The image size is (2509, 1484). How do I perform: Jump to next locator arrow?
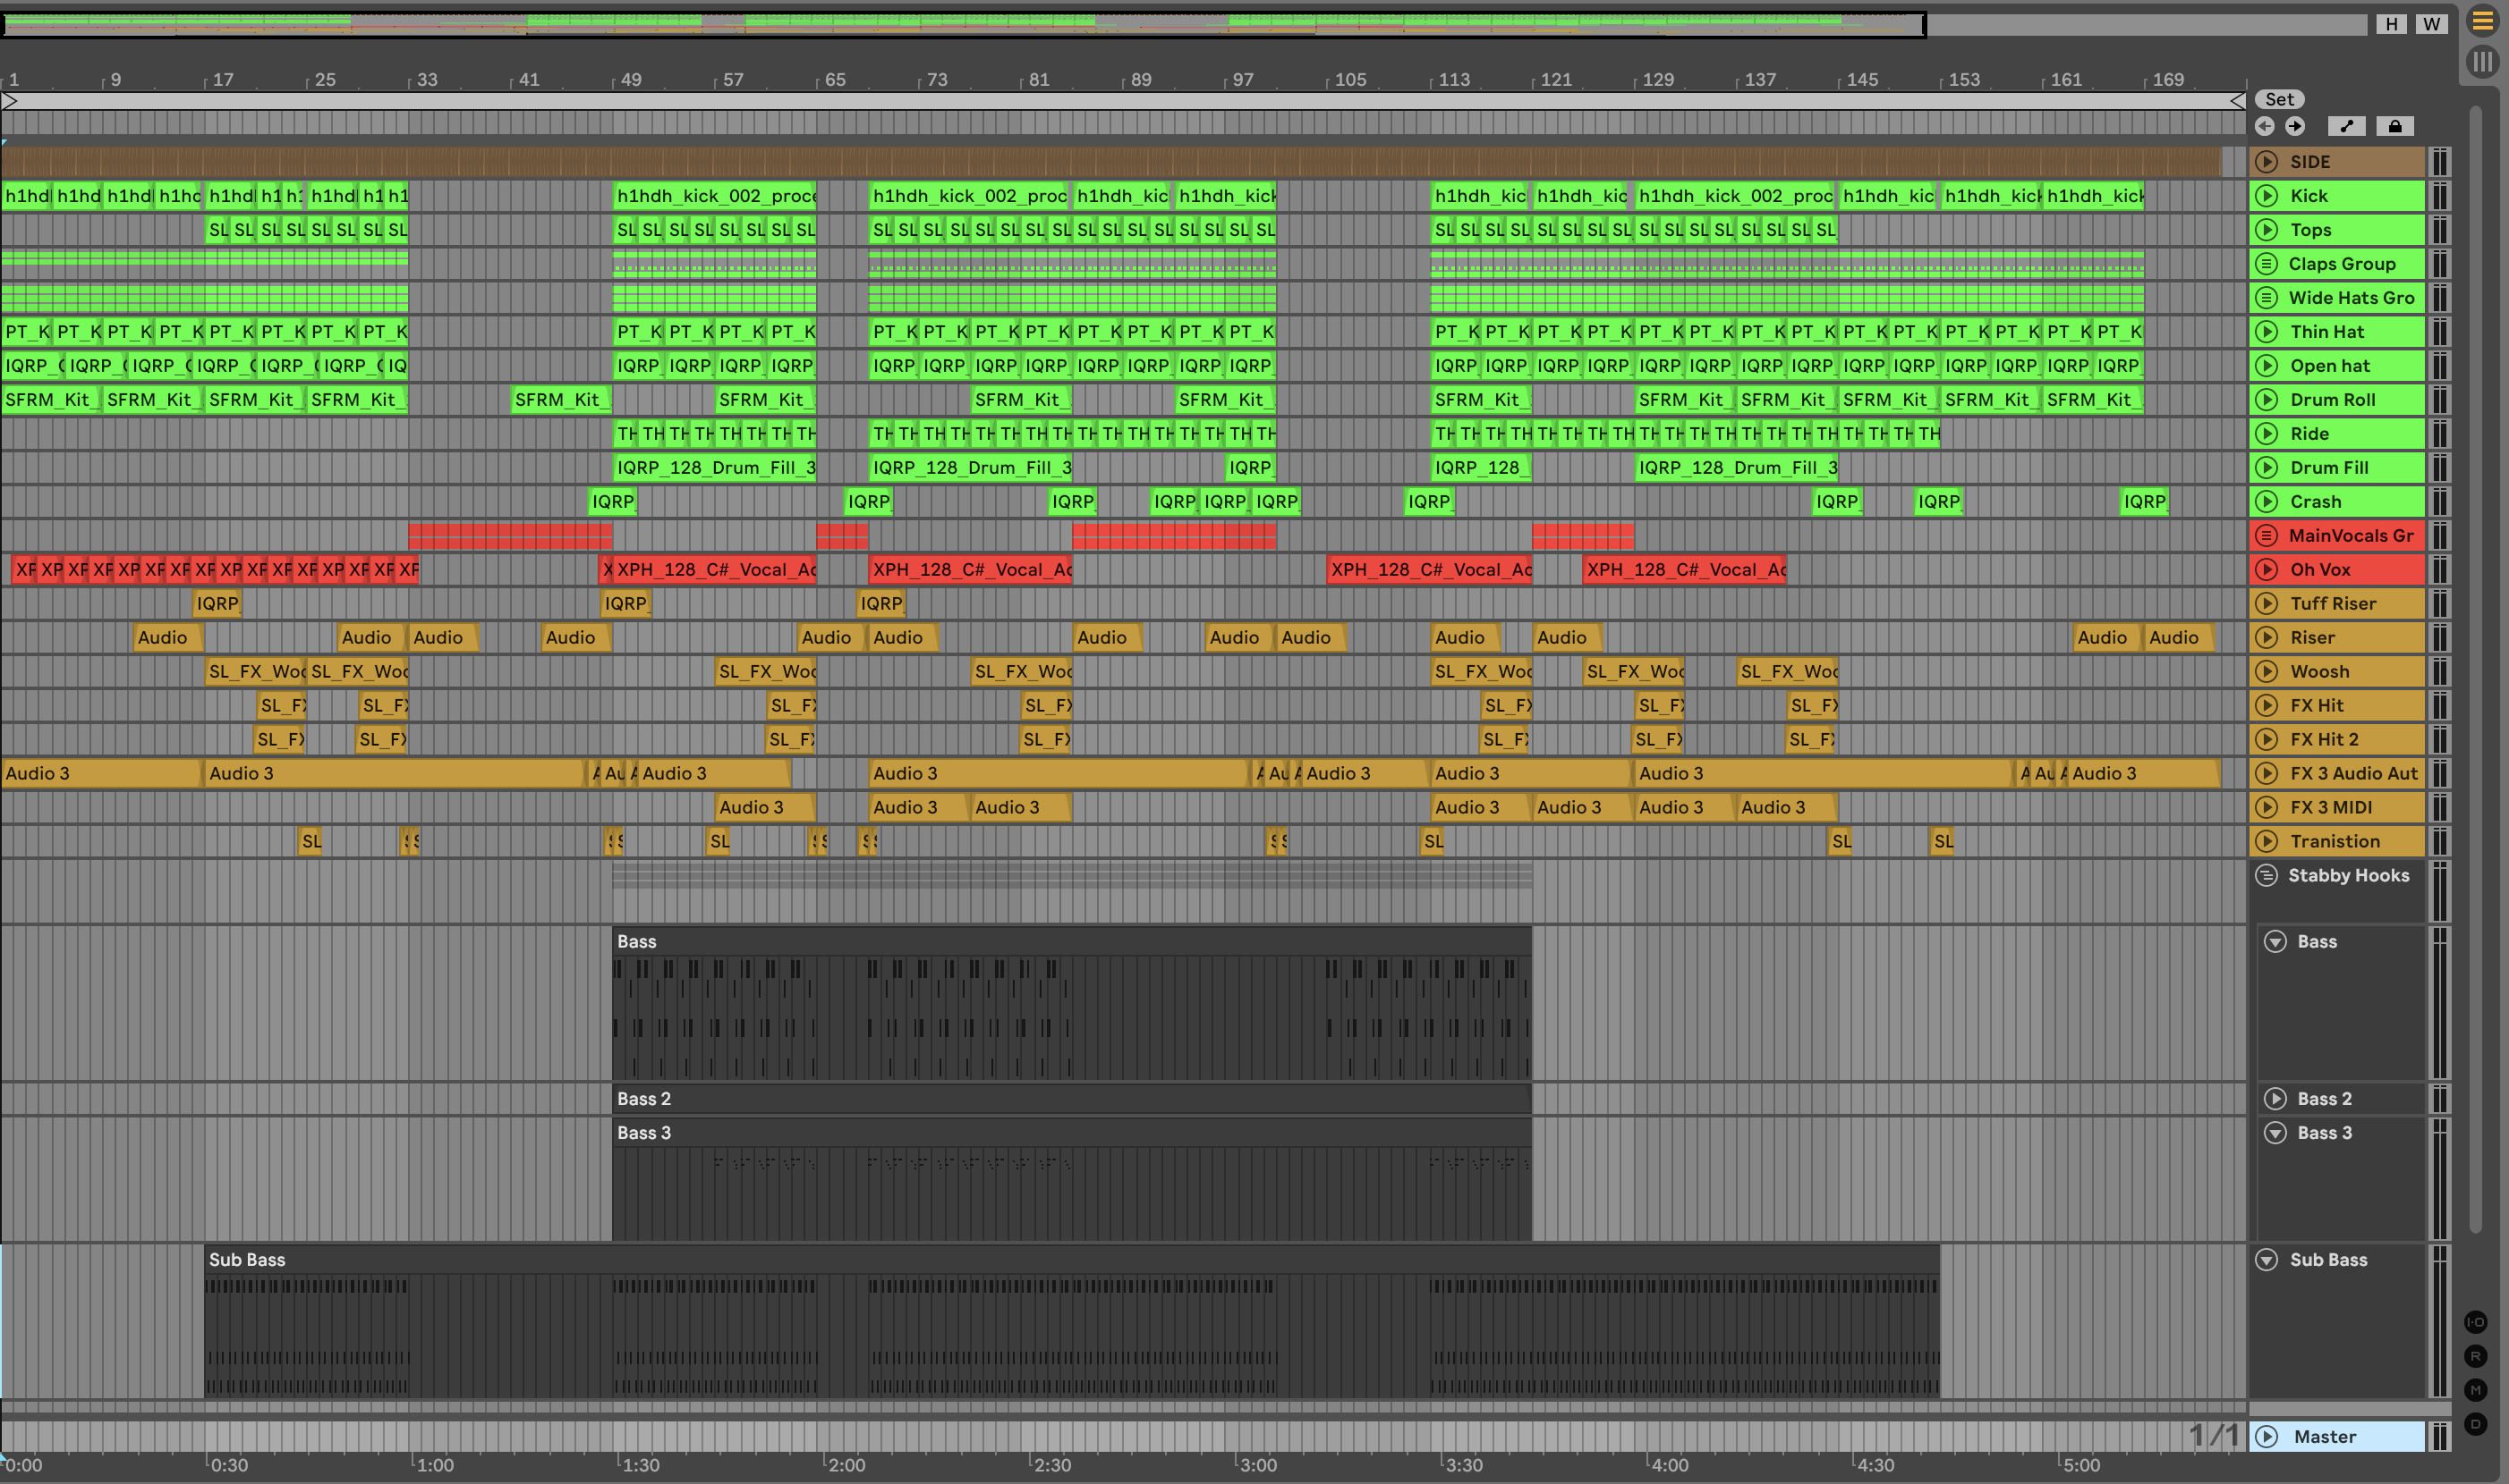pos(2295,126)
